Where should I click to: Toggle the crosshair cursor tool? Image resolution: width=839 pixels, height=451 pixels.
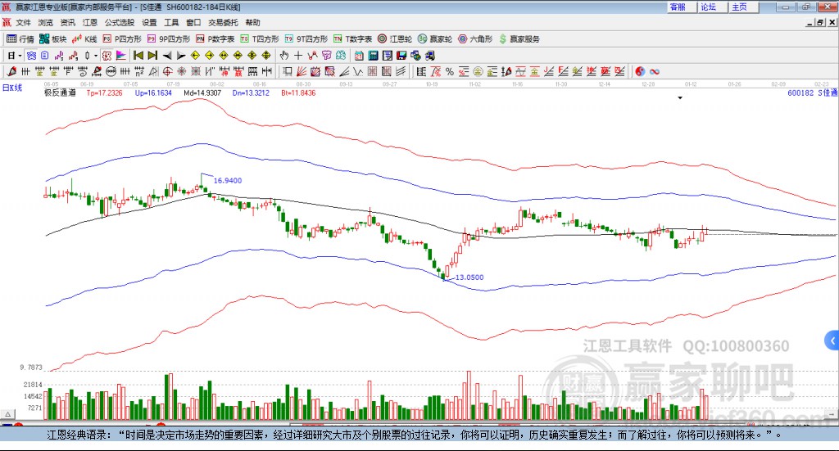click(298, 56)
